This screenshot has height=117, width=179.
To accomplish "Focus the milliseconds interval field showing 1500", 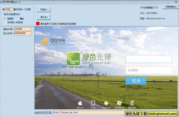I will (9, 9).
